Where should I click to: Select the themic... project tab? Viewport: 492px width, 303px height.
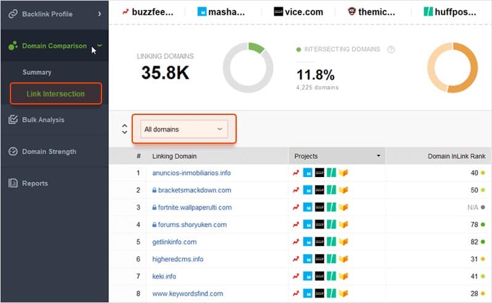pyautogui.click(x=371, y=12)
